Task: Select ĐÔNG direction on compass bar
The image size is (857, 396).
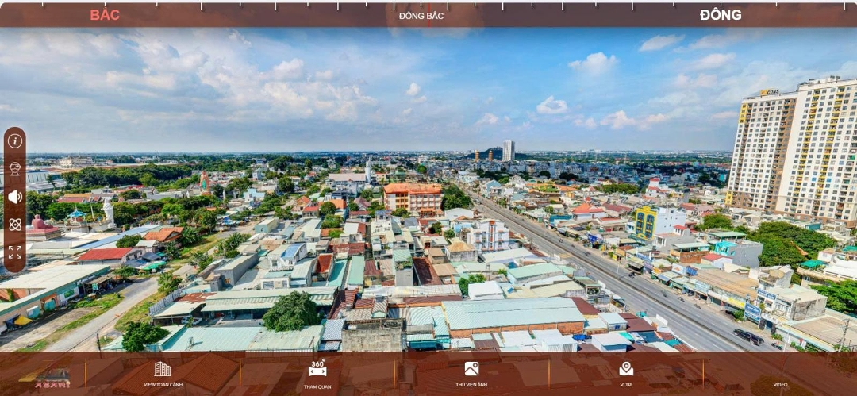Action: pos(721,15)
